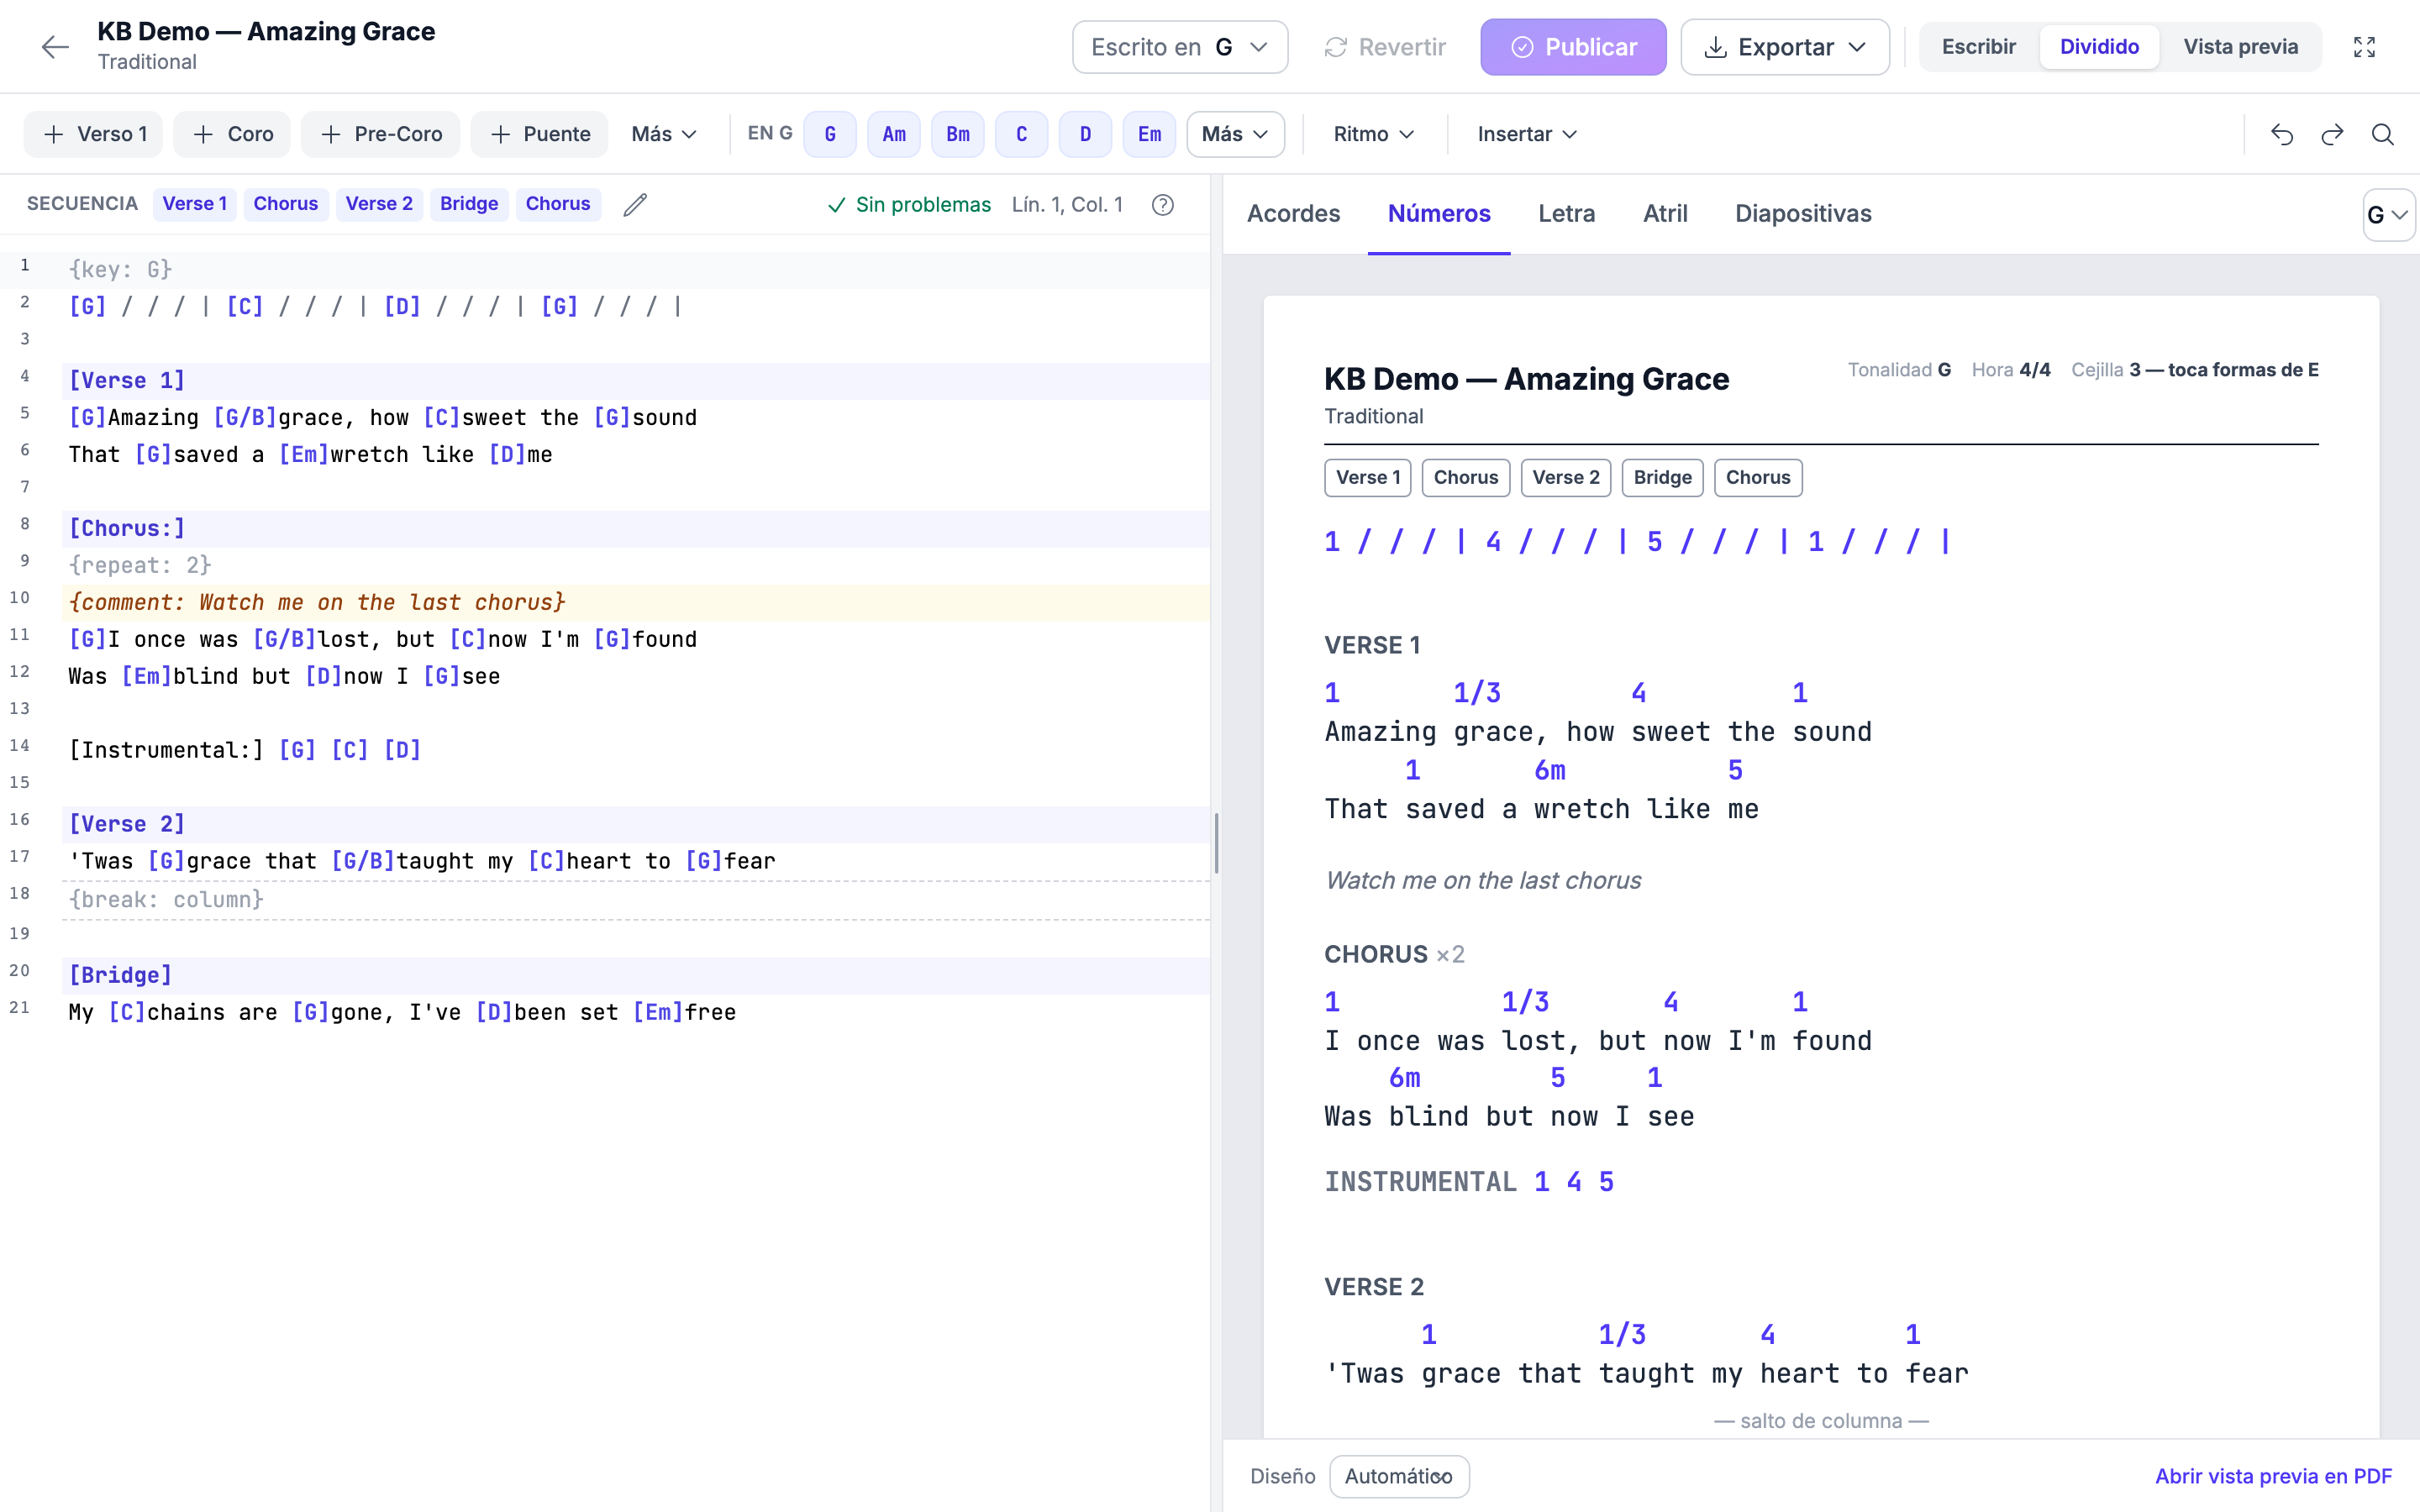
Task: Click the redo arrow icon
Action: (2332, 134)
